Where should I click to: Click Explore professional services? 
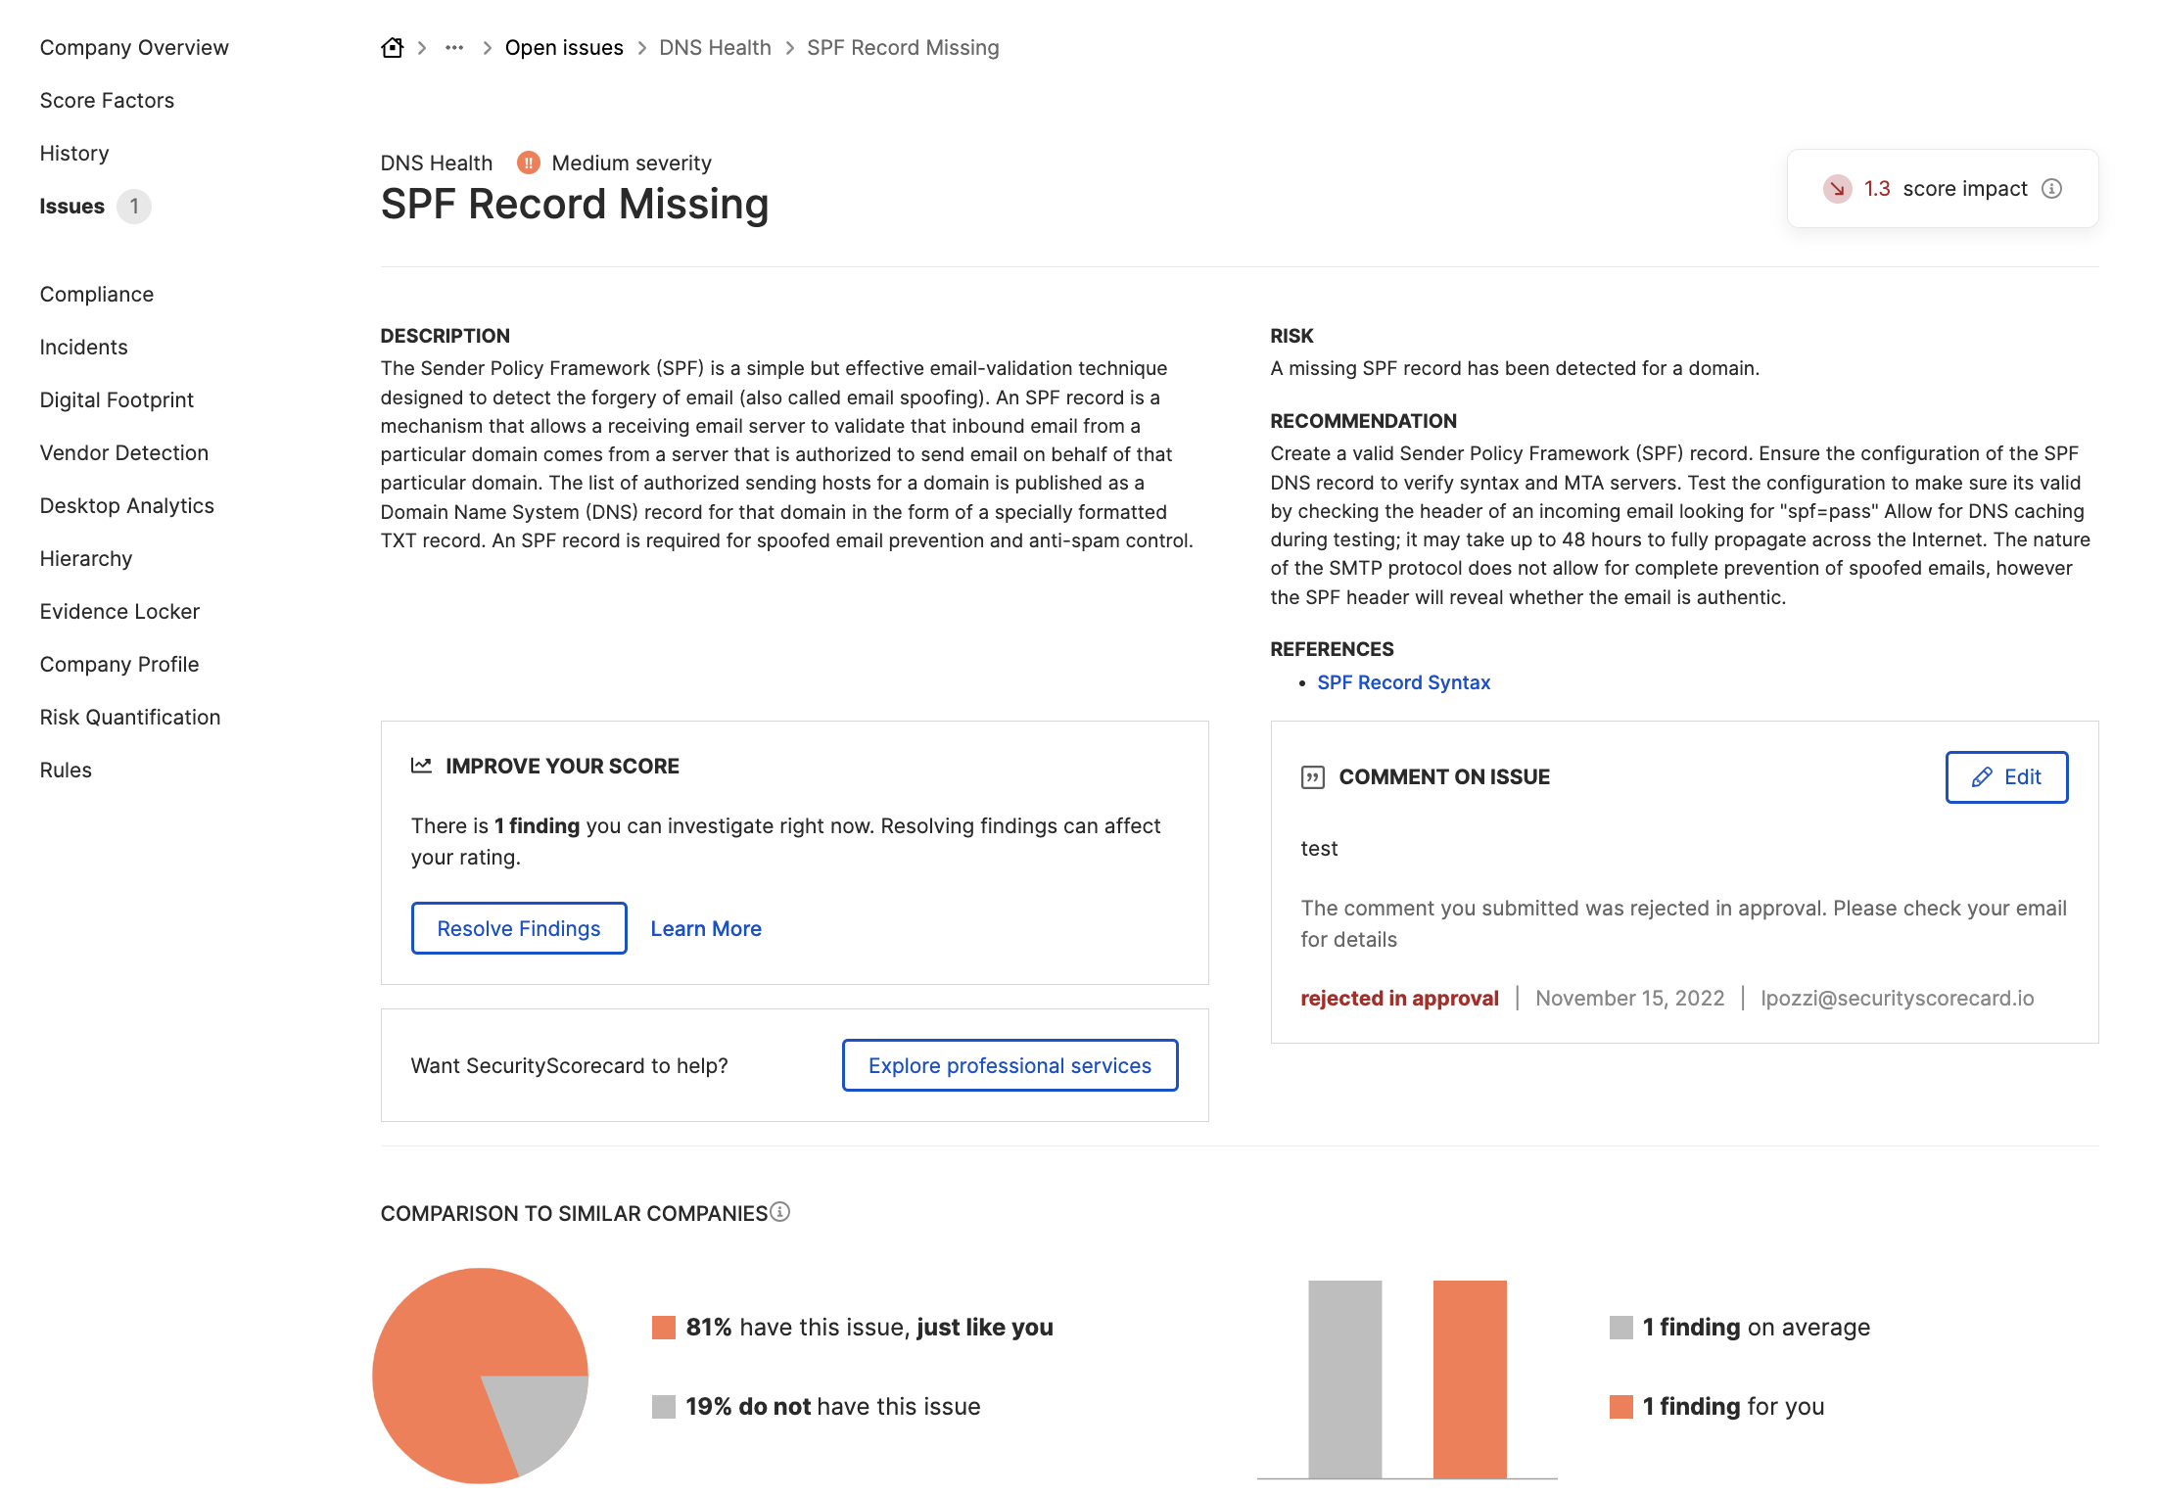pos(1010,1065)
